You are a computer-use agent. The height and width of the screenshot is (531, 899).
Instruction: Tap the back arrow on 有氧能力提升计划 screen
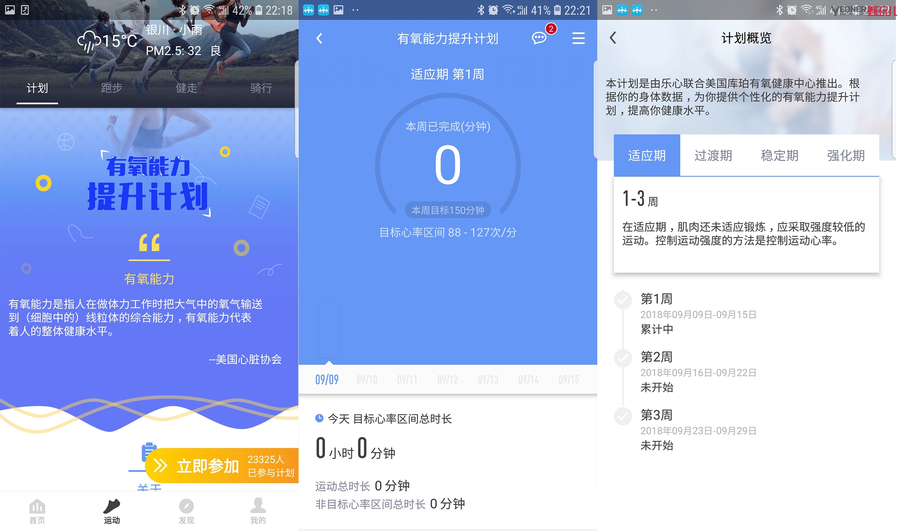click(x=319, y=38)
